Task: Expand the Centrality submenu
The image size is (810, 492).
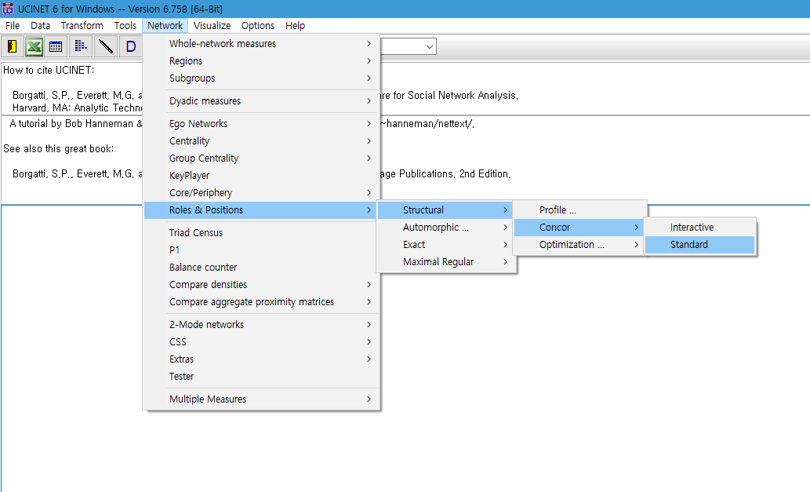Action: (261, 140)
